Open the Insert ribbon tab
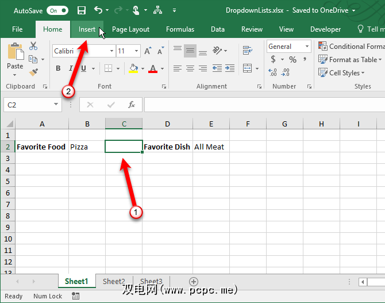 [x=87, y=29]
